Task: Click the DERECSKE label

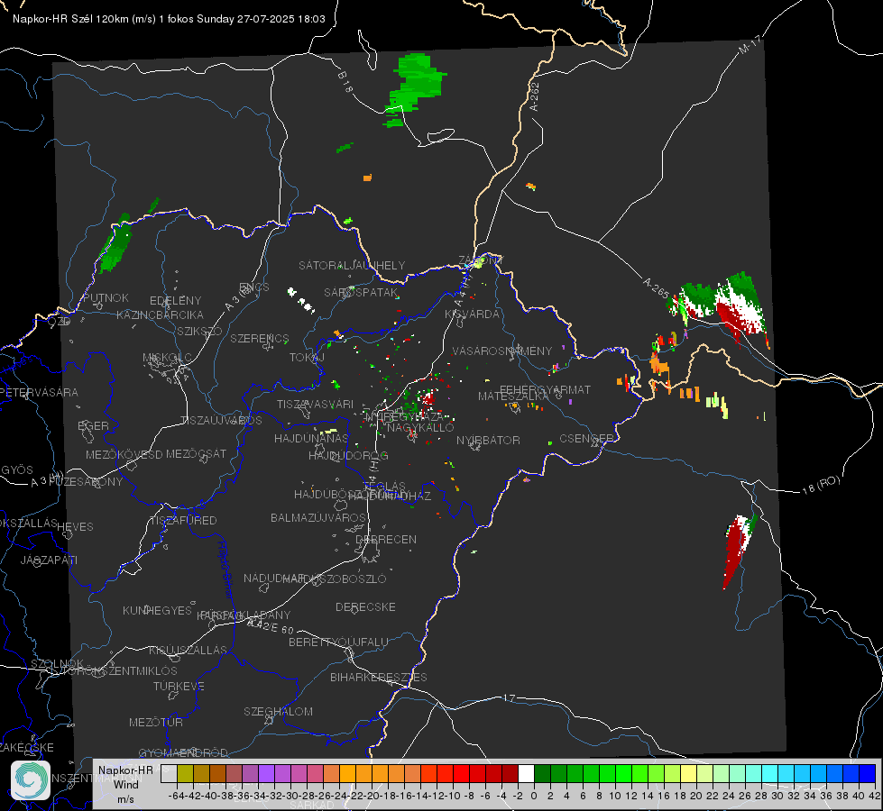Action: pyautogui.click(x=365, y=607)
